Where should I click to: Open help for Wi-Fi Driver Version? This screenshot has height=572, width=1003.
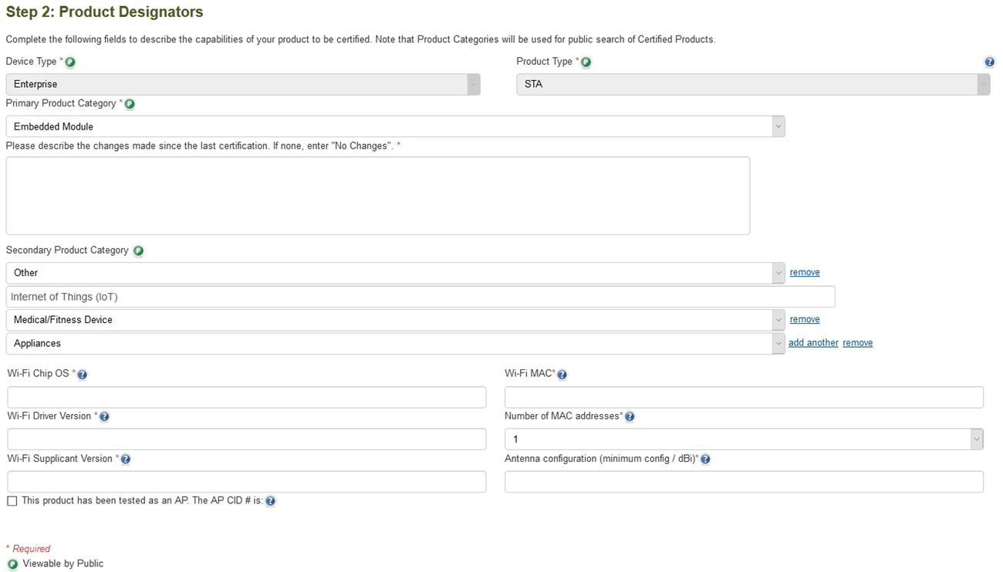(x=104, y=417)
